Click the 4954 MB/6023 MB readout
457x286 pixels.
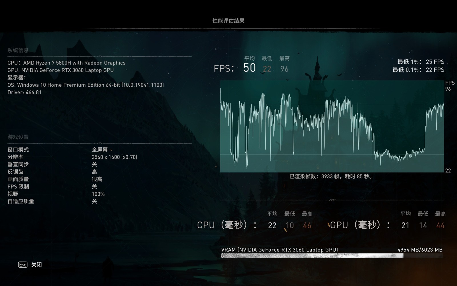[x=420, y=250]
